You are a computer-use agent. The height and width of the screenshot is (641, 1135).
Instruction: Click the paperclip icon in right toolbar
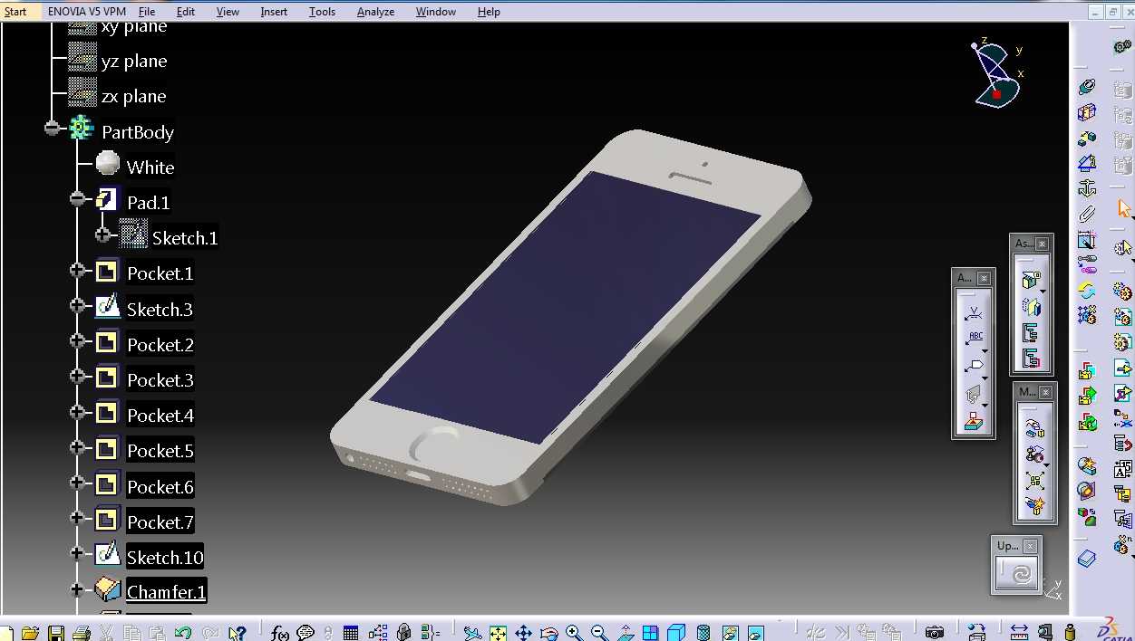click(x=1087, y=215)
